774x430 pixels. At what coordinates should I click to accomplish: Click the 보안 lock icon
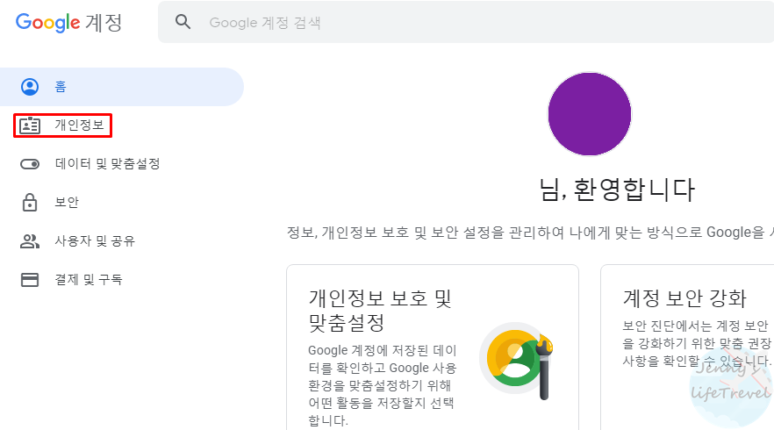click(30, 203)
